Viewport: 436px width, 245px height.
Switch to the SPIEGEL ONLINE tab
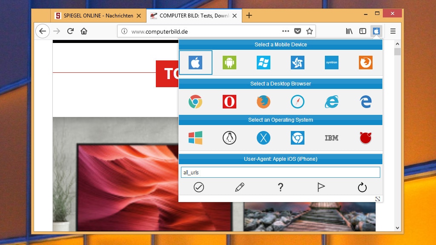click(x=95, y=15)
